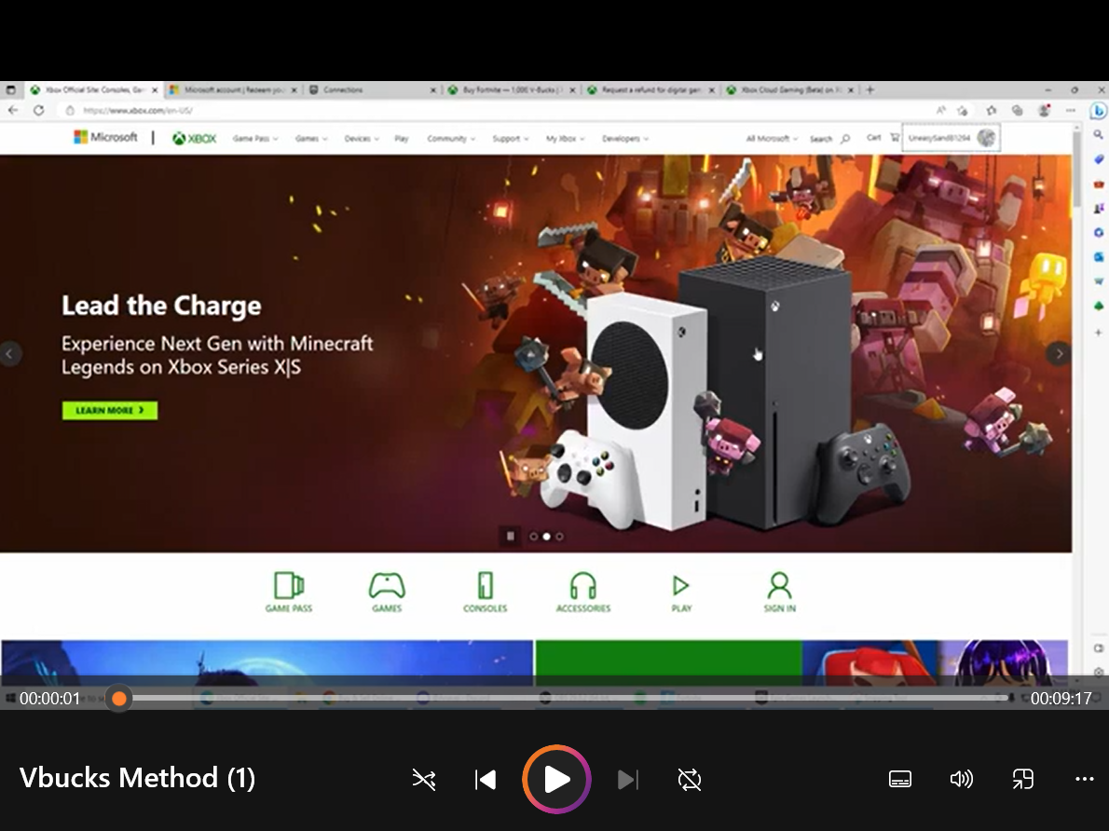
Task: Open the Accessories headset icon shortcut
Action: pyautogui.click(x=583, y=592)
